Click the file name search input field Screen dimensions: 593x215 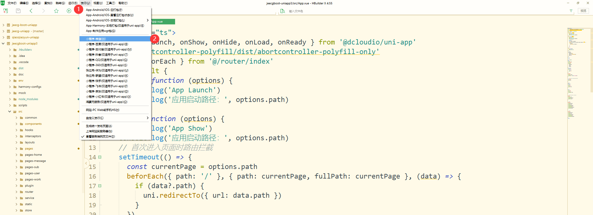[427, 11]
